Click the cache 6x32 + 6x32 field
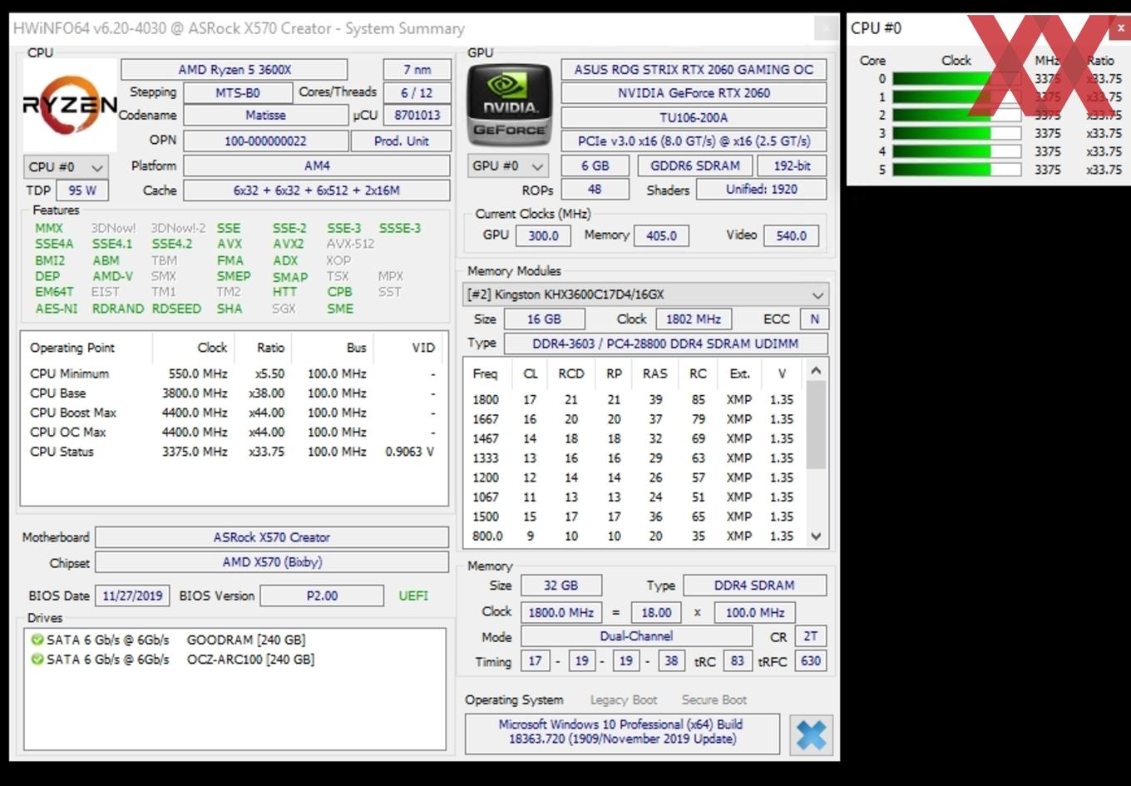 pos(317,190)
